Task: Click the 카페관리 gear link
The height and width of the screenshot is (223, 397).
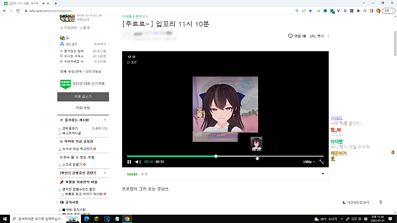Action: click(69, 28)
